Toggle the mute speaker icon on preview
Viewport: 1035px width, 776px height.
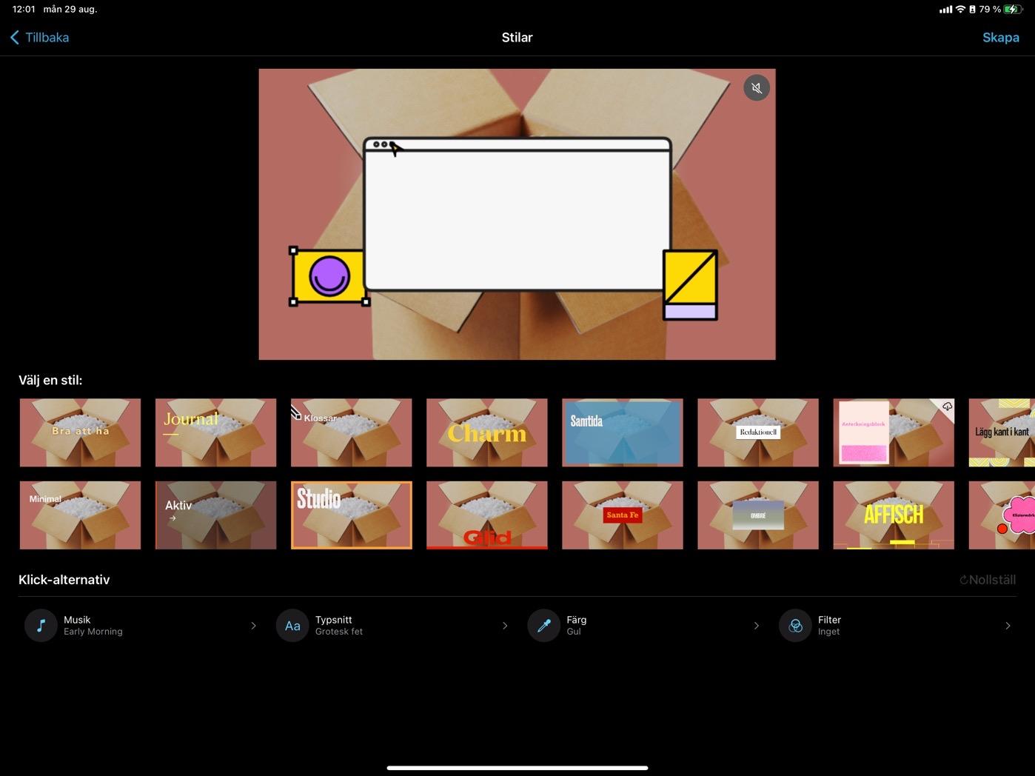(756, 88)
